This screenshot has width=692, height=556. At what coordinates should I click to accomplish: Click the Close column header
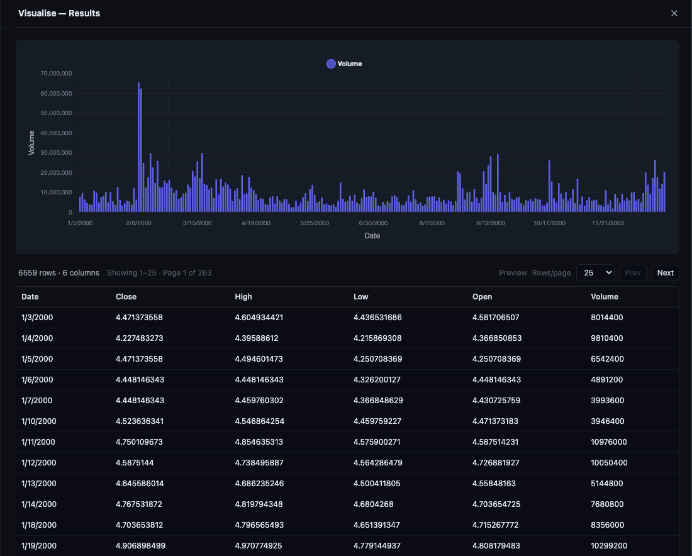125,296
